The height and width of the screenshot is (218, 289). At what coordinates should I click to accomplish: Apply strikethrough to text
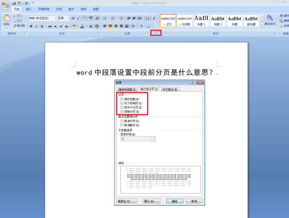pyautogui.click(x=50, y=26)
